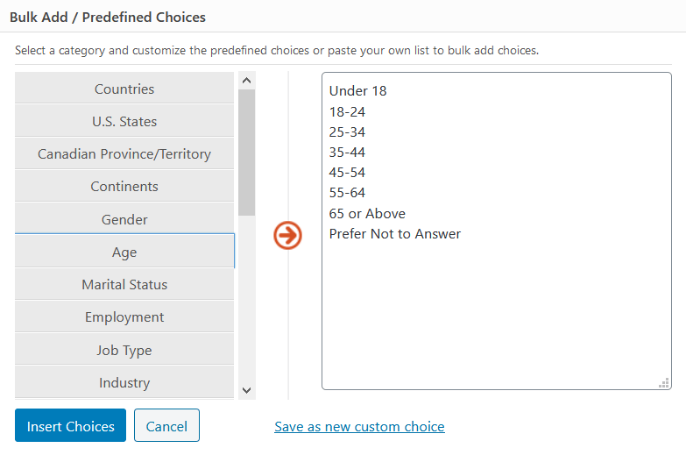The height and width of the screenshot is (455, 686).
Task: Select the Countries category
Action: pyautogui.click(x=124, y=89)
